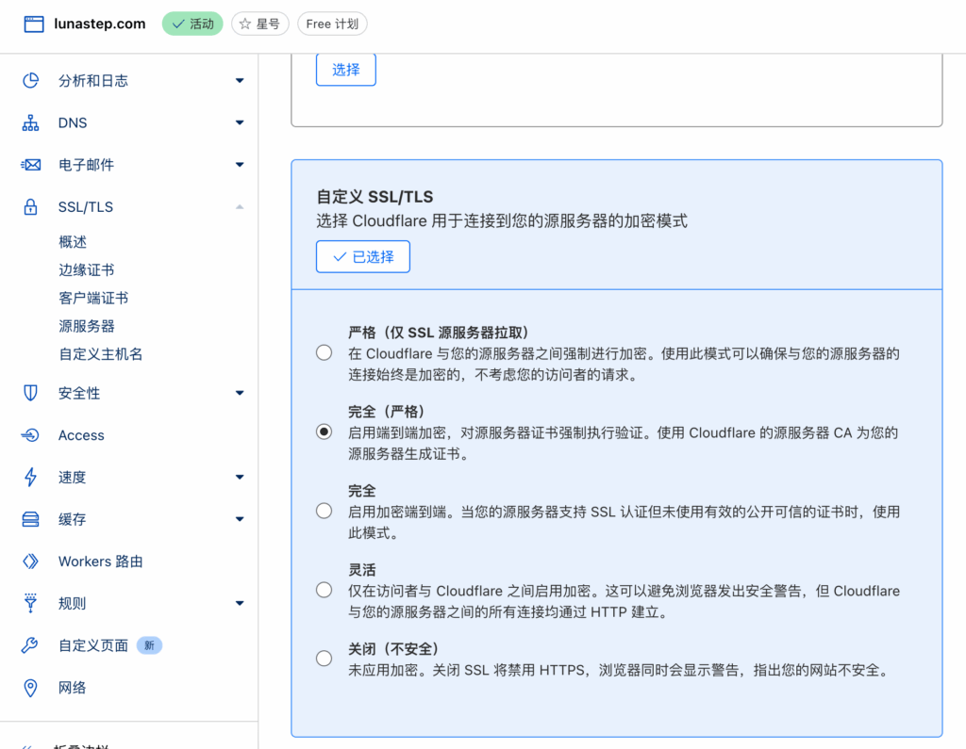This screenshot has height=749, width=966.
Task: Go to the Access section
Action: pyautogui.click(x=81, y=435)
